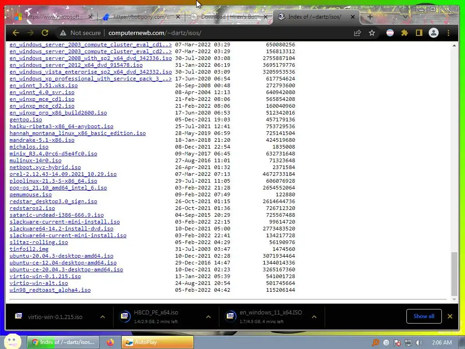The image size is (465, 349).
Task: Open minix_R3.4.0rc6-d5e4fc0.iso link
Action: [54, 154]
